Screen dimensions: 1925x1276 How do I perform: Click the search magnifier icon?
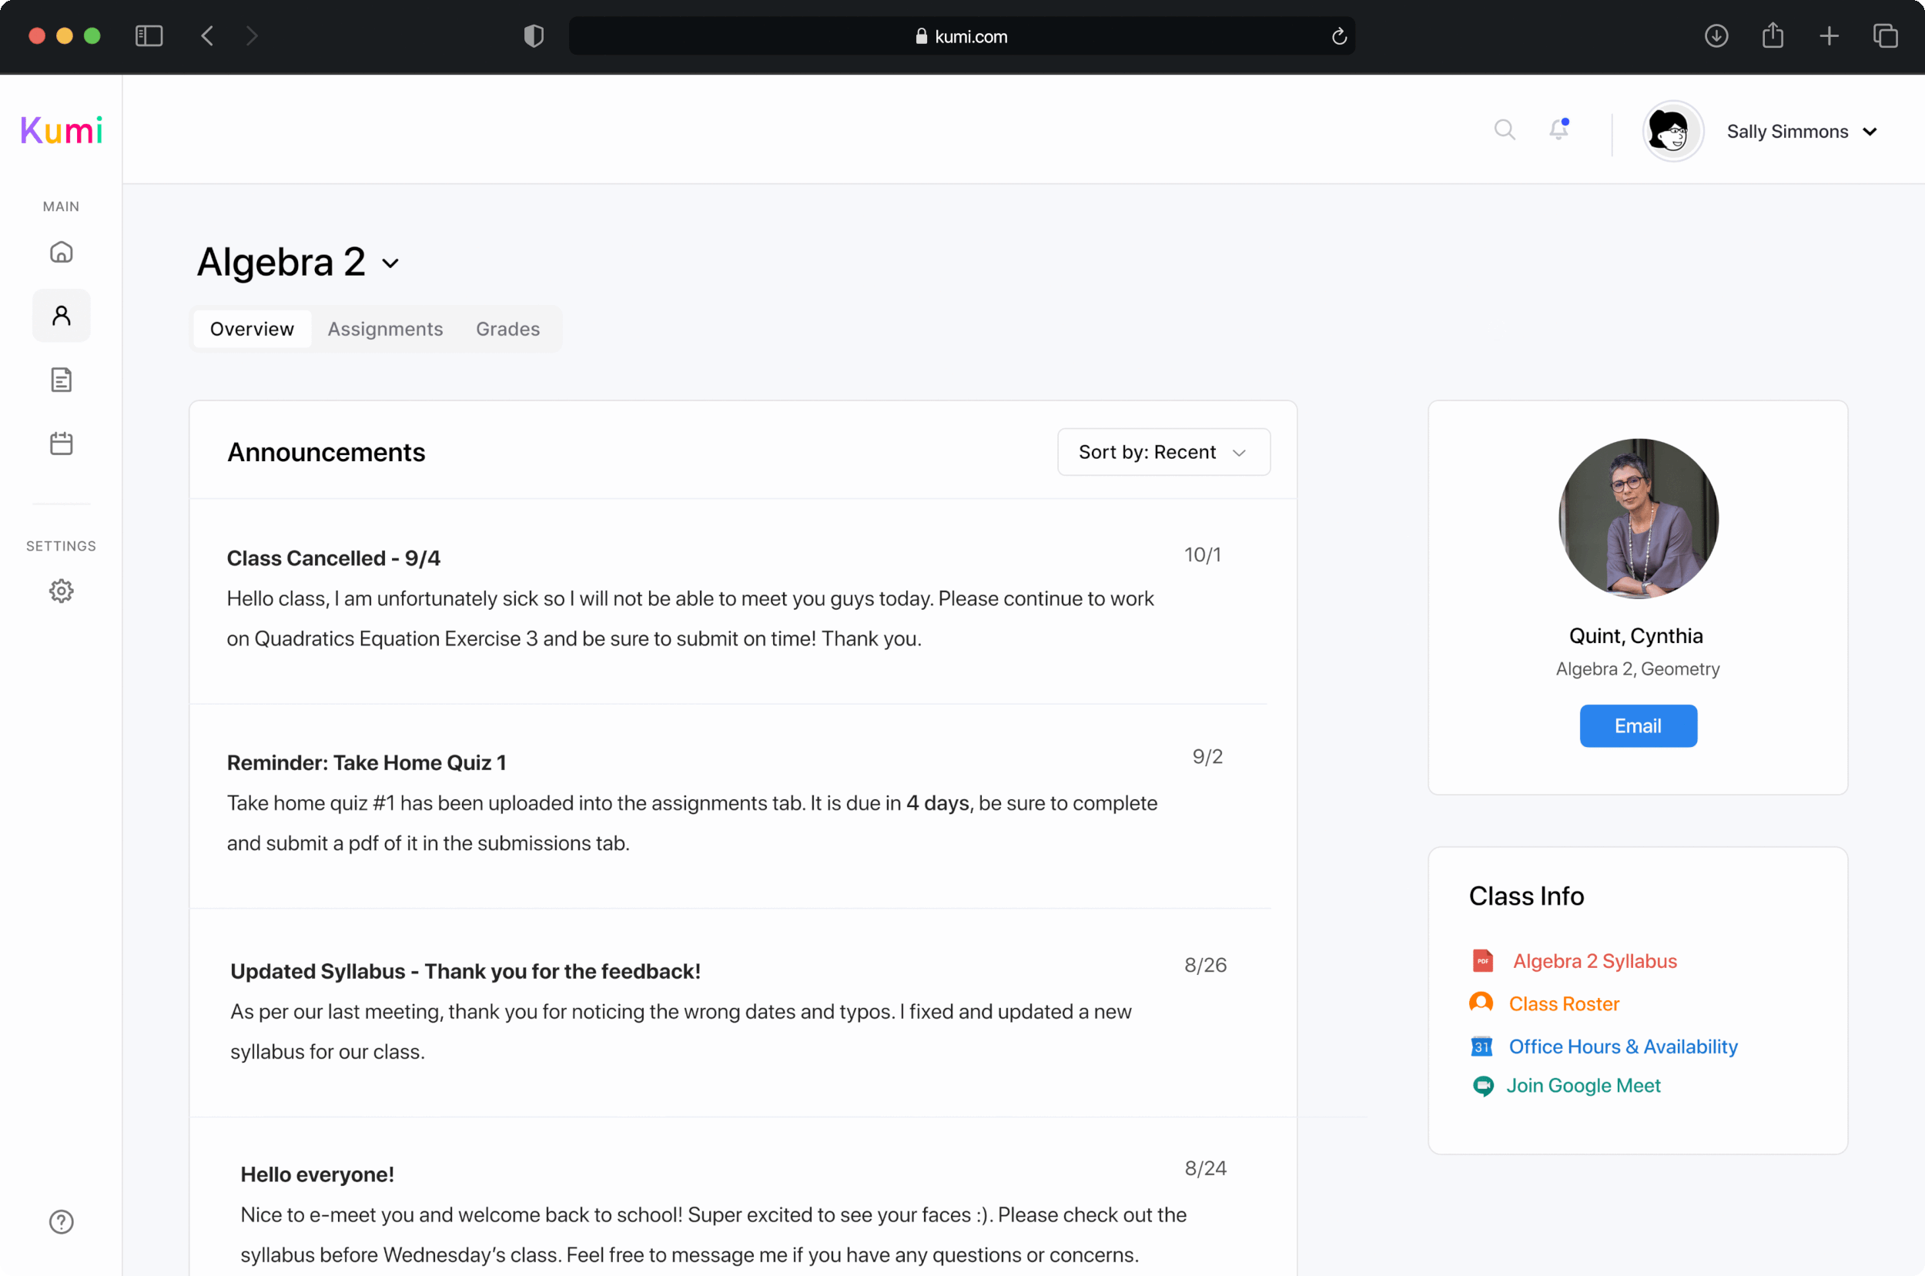point(1505,130)
